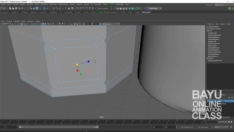Click the highlighted shading icon in viewport toolbar
This screenshot has height=132, width=234.
click(x=43, y=24)
